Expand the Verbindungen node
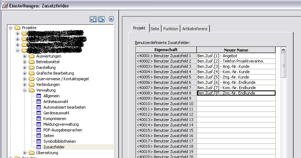301x158 pixels. point(24,85)
